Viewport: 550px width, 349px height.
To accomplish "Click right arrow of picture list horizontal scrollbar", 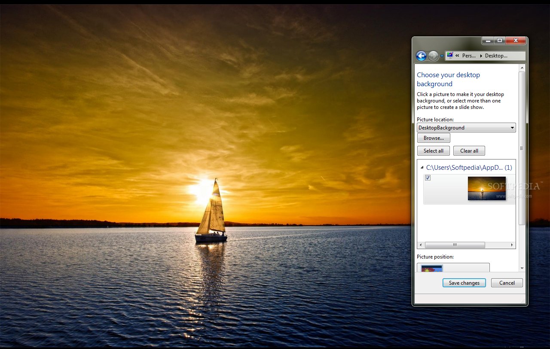I will [512, 245].
